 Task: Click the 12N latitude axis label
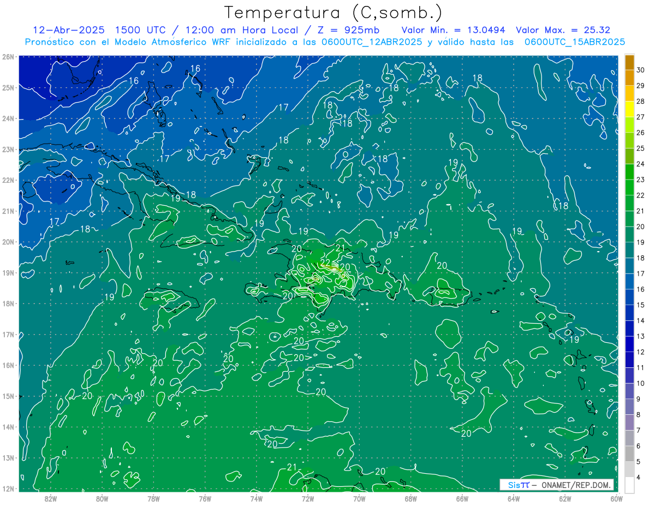point(8,489)
